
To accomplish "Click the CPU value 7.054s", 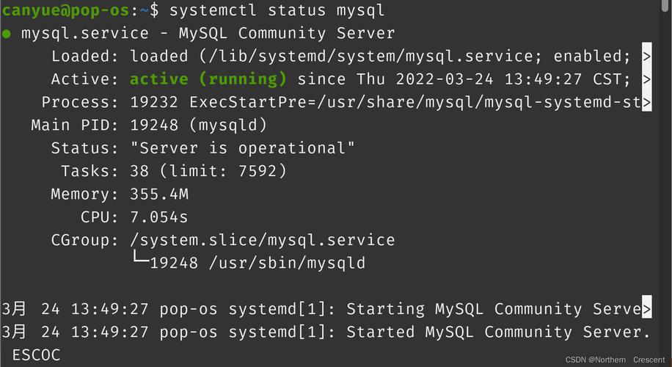I will 159,217.
